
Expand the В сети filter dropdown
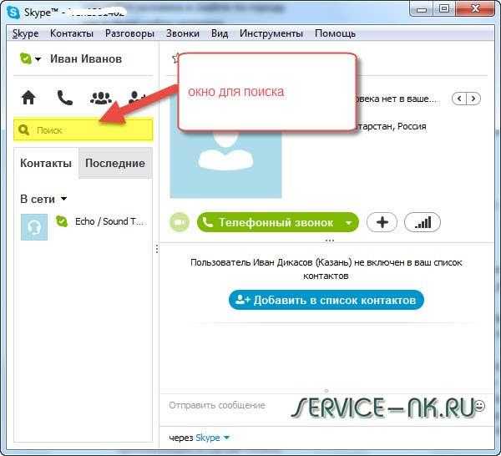point(64,199)
